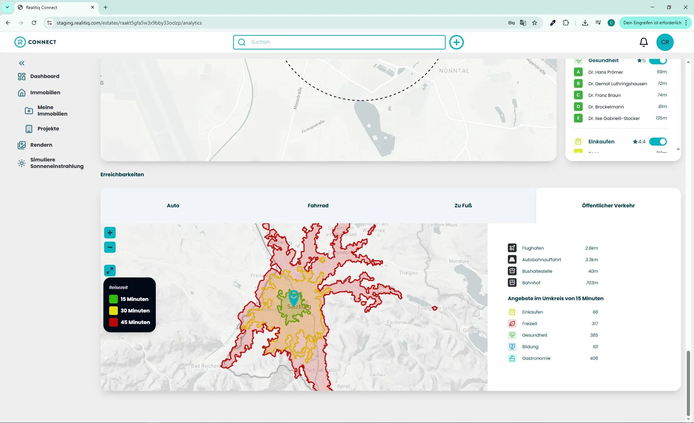Click the Flughafen airplane icon
Viewport: 694px width, 423px height.
click(x=512, y=248)
